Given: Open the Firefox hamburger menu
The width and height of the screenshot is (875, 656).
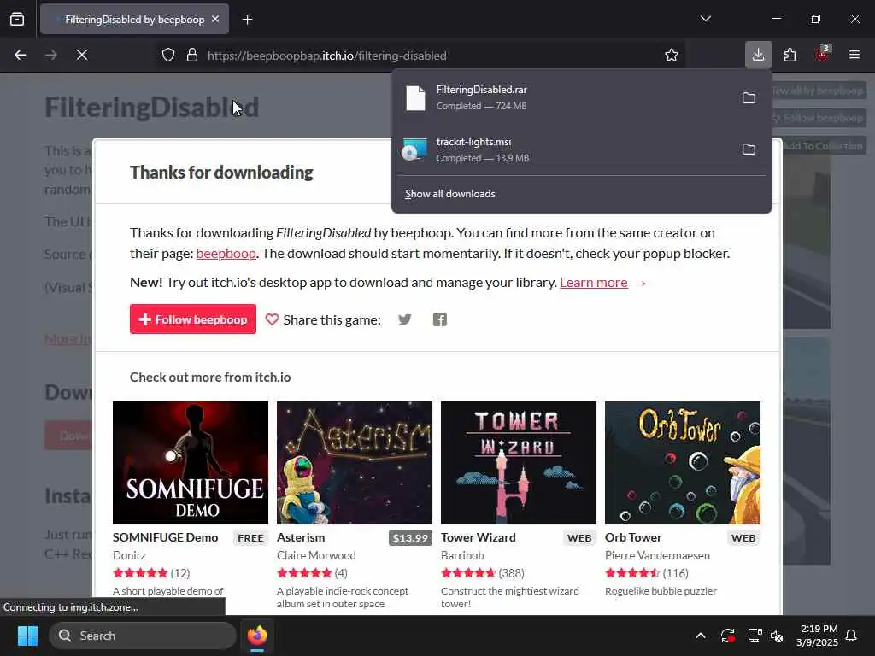Looking at the screenshot, I should pos(854,55).
